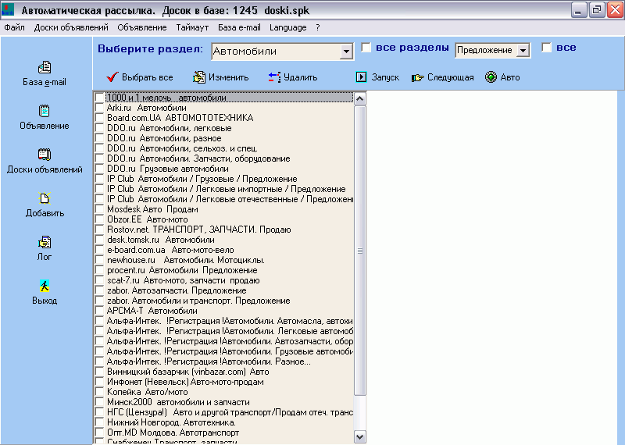Check the 1000 и 1 мелочь автомобили box
The image size is (625, 445).
point(99,98)
